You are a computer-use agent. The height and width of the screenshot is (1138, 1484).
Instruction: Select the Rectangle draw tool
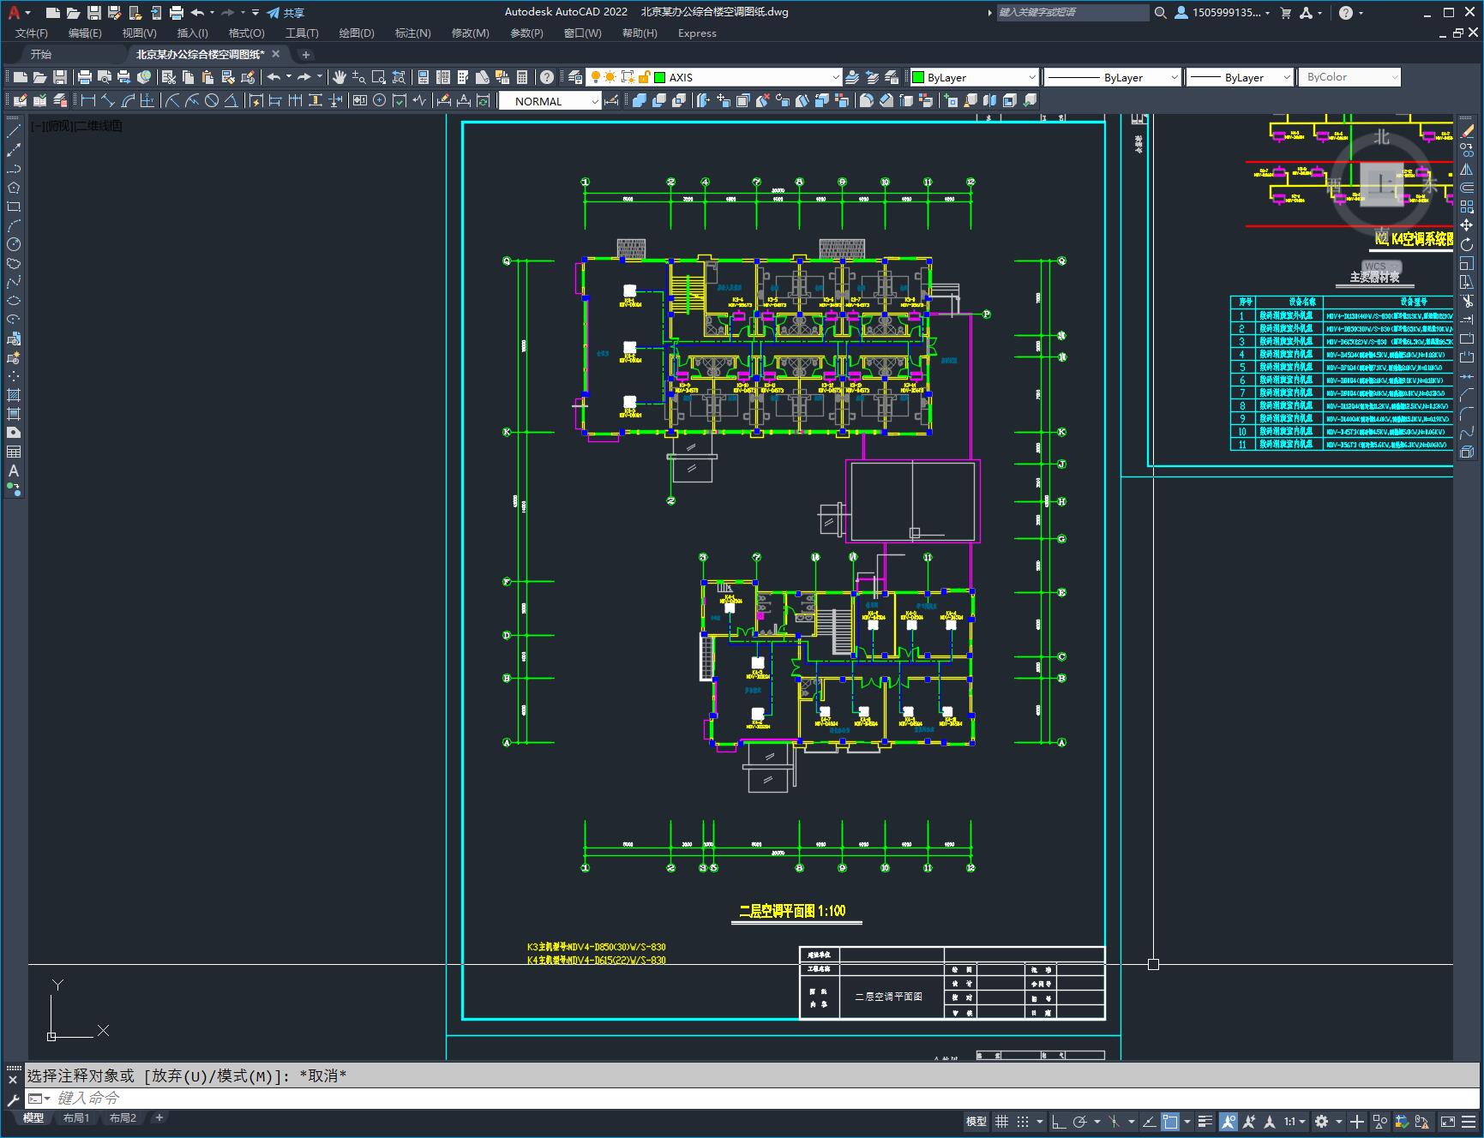tap(14, 207)
